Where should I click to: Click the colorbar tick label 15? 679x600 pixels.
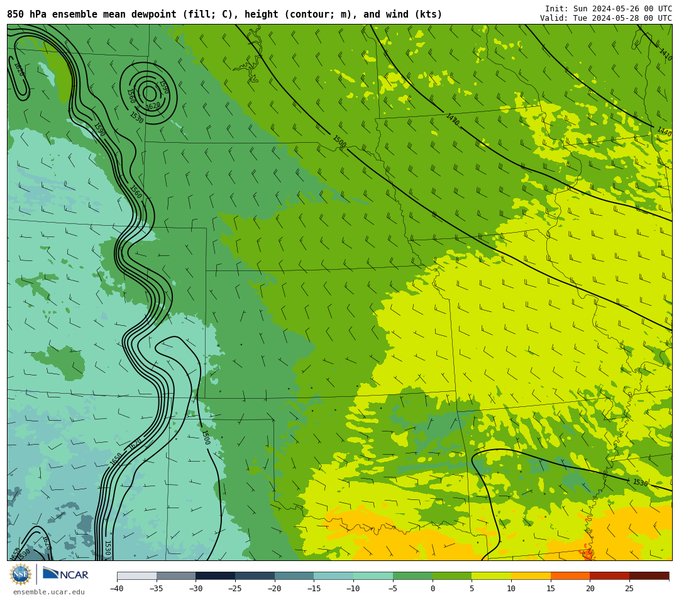click(550, 588)
